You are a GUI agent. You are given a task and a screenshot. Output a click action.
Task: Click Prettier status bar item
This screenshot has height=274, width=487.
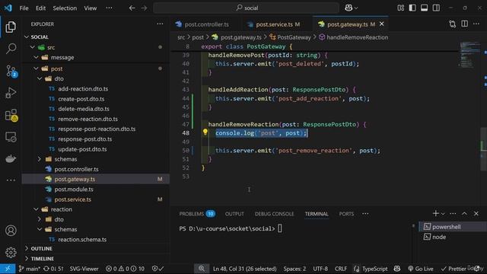(454, 269)
